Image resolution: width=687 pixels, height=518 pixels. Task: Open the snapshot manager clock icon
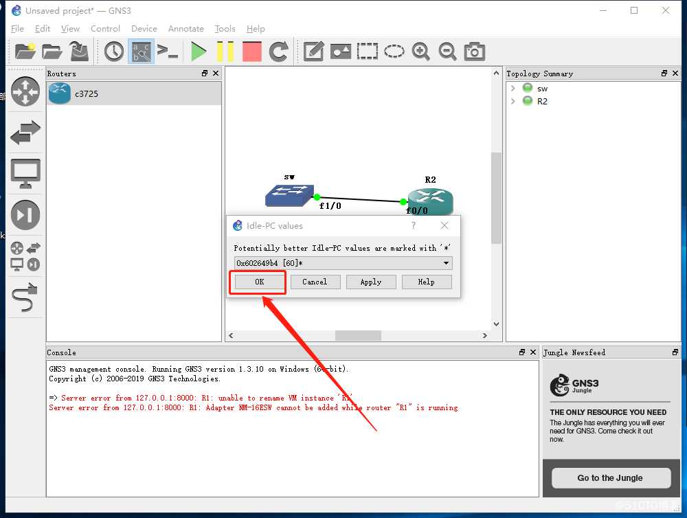click(114, 52)
